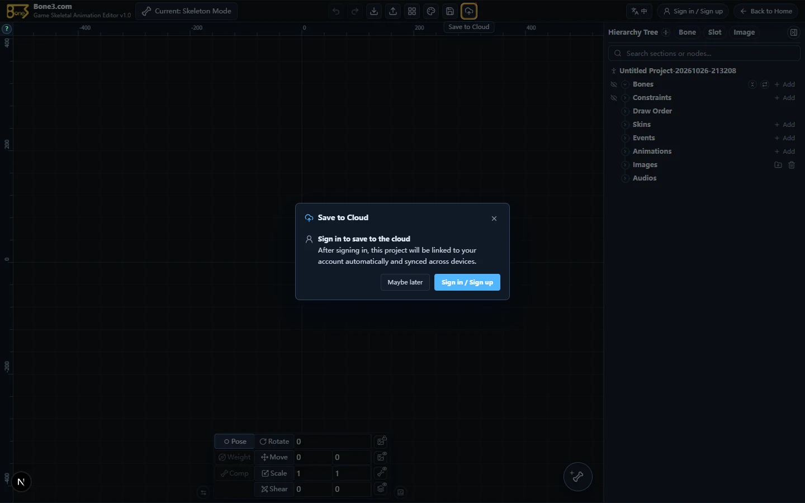Toggle image visibility icon beside Move row
The width and height of the screenshot is (805, 503).
tap(381, 457)
